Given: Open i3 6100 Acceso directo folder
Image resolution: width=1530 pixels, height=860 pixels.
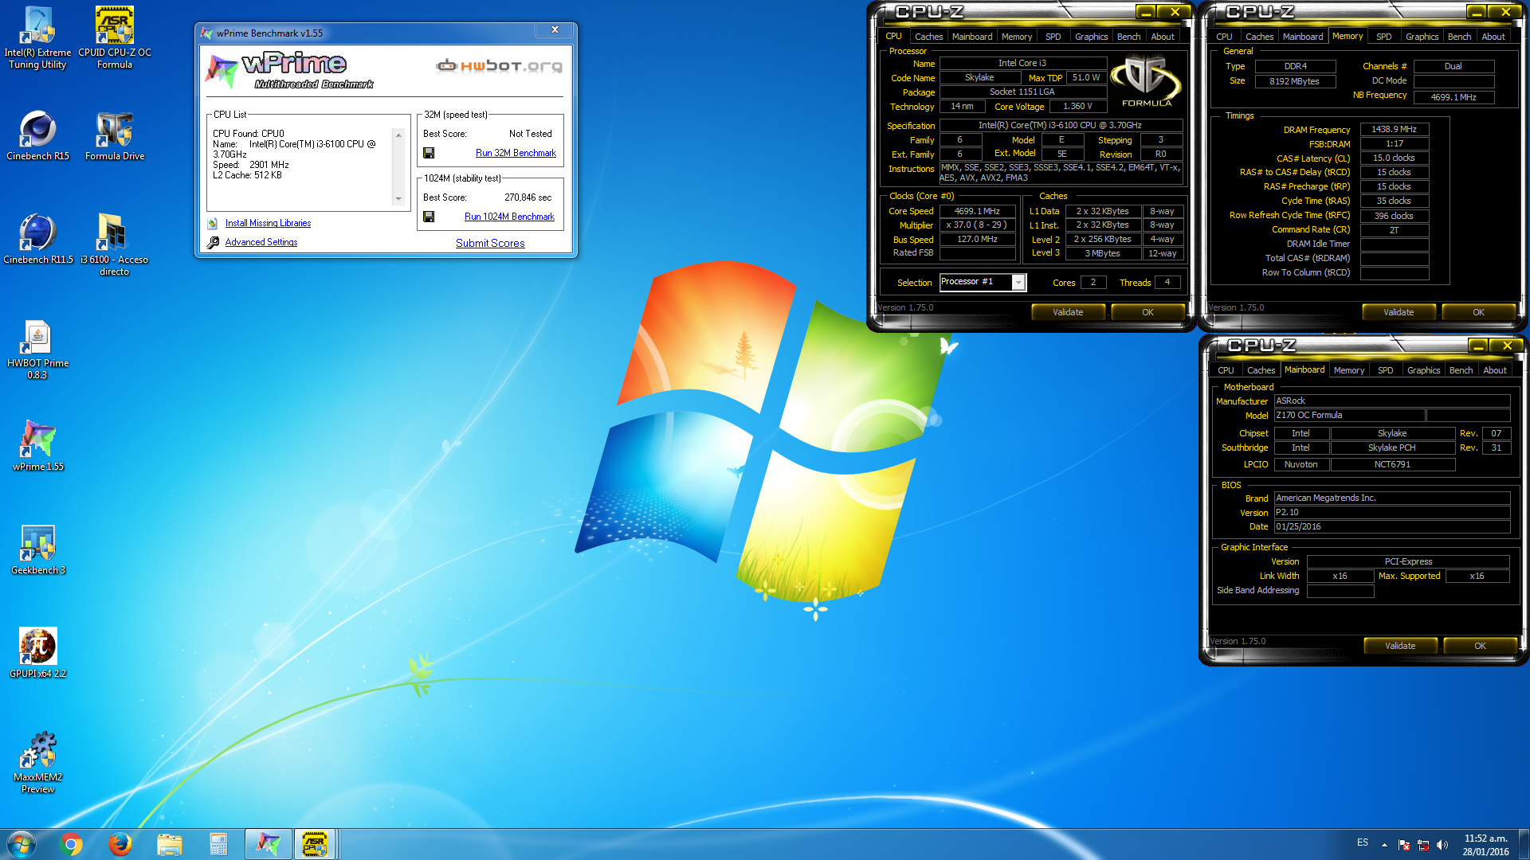Looking at the screenshot, I should (x=114, y=243).
